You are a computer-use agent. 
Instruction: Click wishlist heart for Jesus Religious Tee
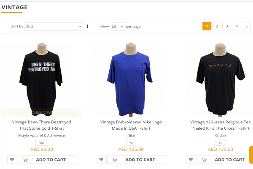tap(191, 160)
